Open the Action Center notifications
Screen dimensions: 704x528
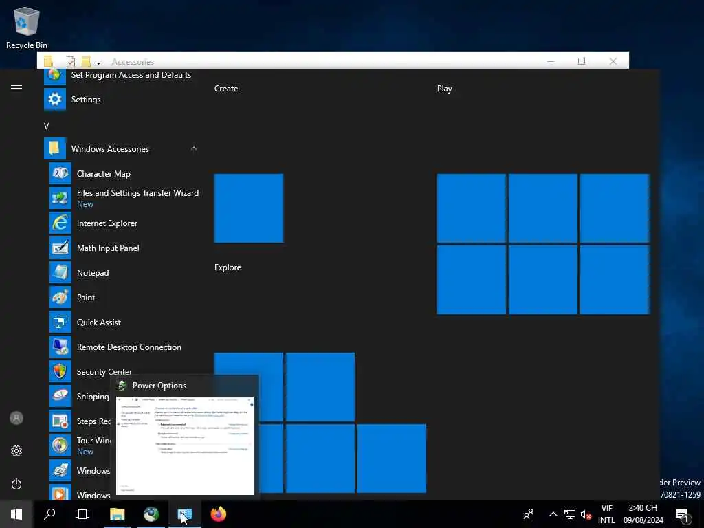pos(683,514)
